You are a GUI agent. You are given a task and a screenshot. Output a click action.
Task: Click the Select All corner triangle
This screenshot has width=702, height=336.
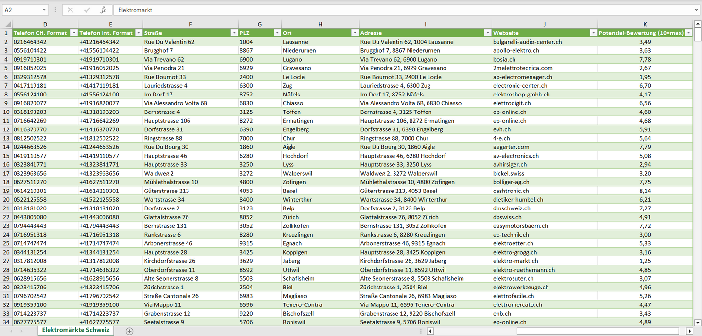(7, 24)
